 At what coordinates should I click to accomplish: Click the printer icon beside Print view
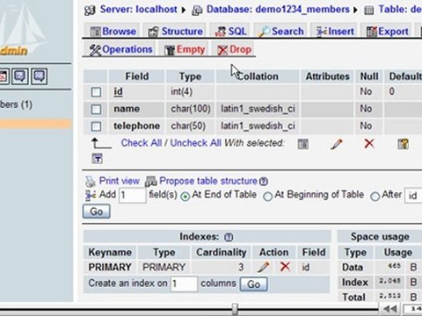(x=91, y=182)
